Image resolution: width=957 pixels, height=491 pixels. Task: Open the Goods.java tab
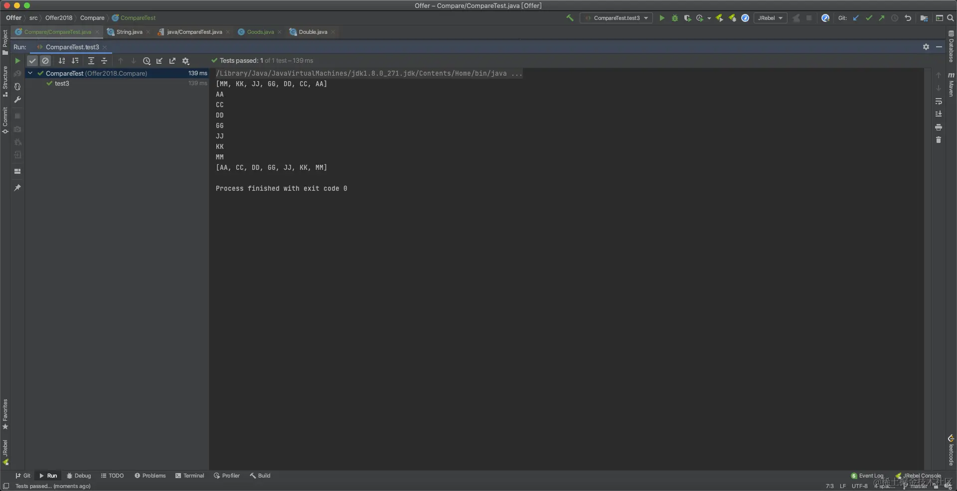click(x=260, y=32)
